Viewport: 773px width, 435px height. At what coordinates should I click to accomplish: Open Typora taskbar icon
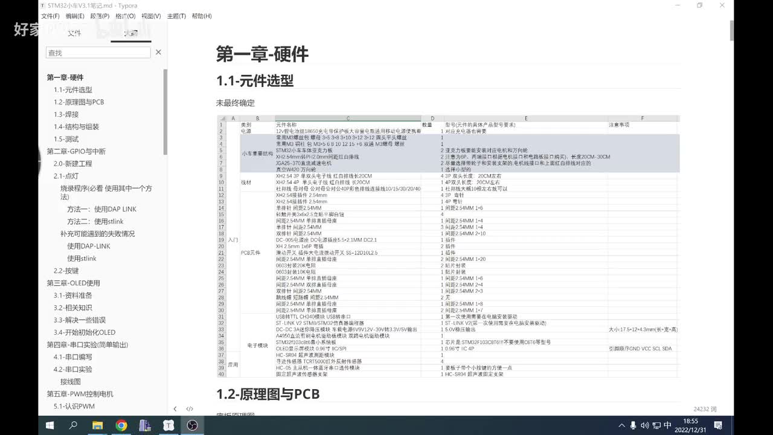(168, 425)
